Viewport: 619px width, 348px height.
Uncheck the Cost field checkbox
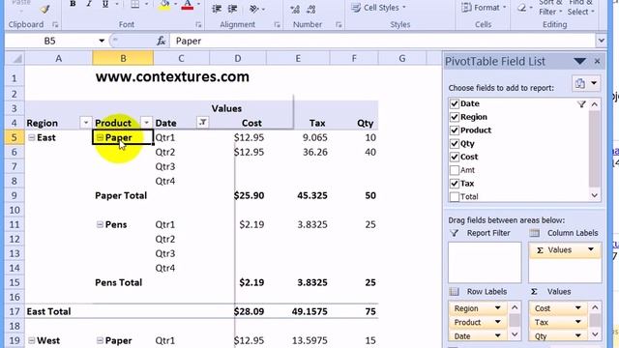tap(455, 157)
